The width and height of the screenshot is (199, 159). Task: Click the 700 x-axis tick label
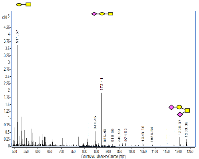click(x=61, y=151)
